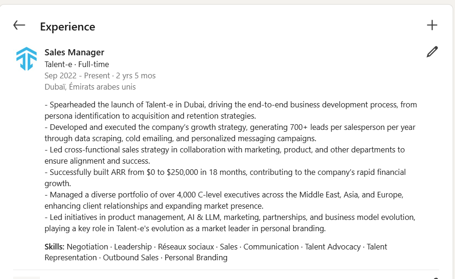Screen dimensions: 455x279
Task: Click the Led initiatives in product management line
Action: pyautogui.click(x=230, y=223)
